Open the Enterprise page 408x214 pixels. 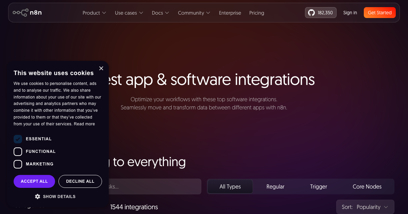click(x=230, y=13)
